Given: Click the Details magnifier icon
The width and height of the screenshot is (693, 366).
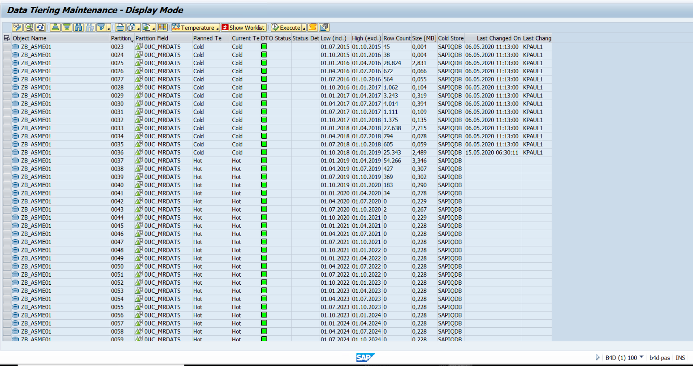Looking at the screenshot, I should point(29,28).
